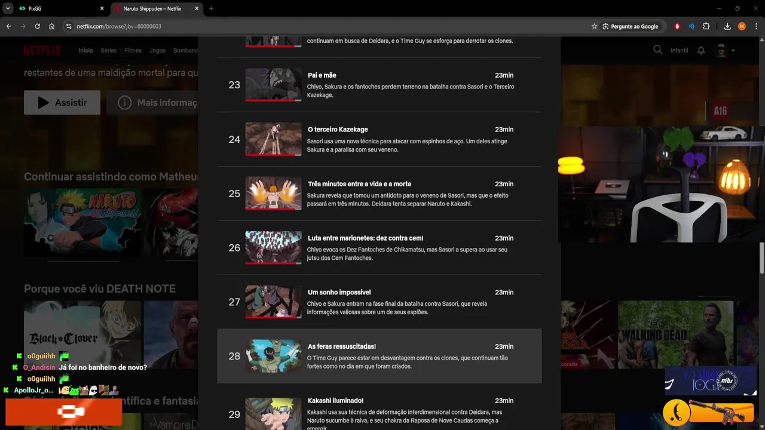
Task: Play episode 29 thumbnail Kakashi iluminado
Action: click(x=273, y=414)
